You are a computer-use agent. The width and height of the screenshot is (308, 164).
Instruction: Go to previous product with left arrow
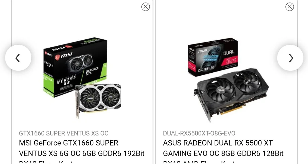point(18,58)
